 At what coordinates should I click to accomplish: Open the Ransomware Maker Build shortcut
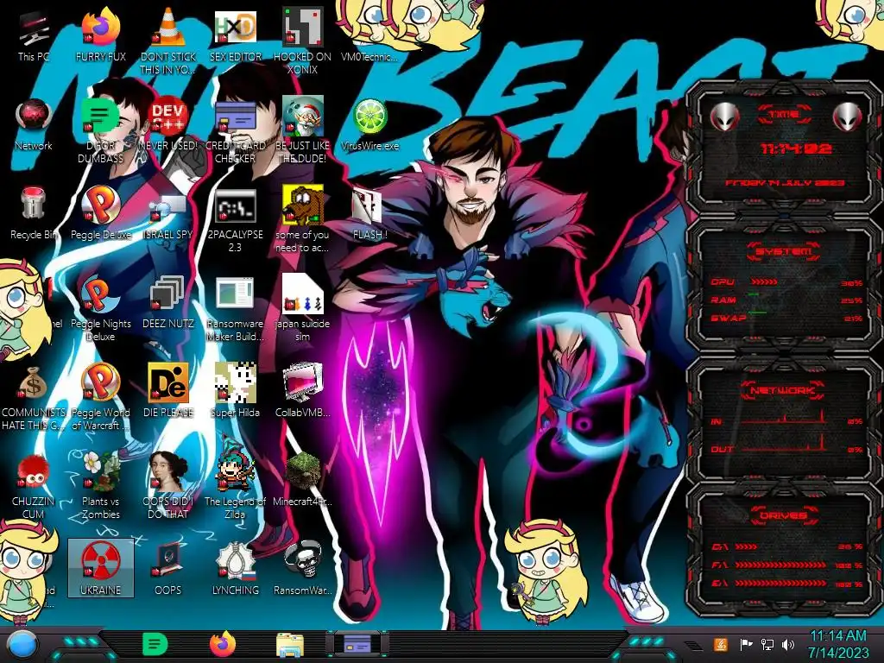(236, 309)
